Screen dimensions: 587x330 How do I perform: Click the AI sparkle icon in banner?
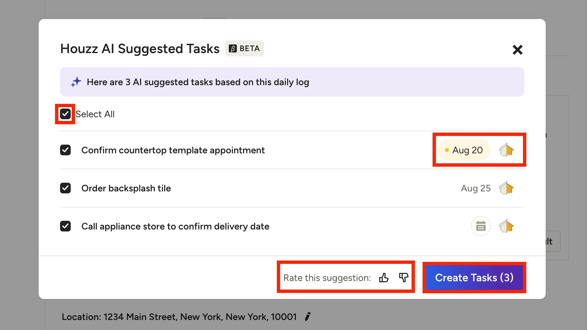pyautogui.click(x=76, y=82)
